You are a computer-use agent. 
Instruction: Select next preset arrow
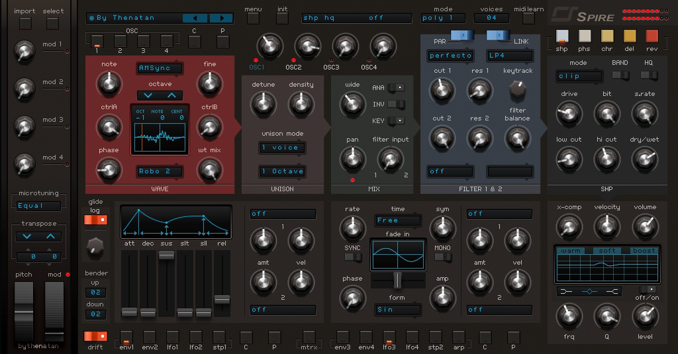click(x=221, y=18)
